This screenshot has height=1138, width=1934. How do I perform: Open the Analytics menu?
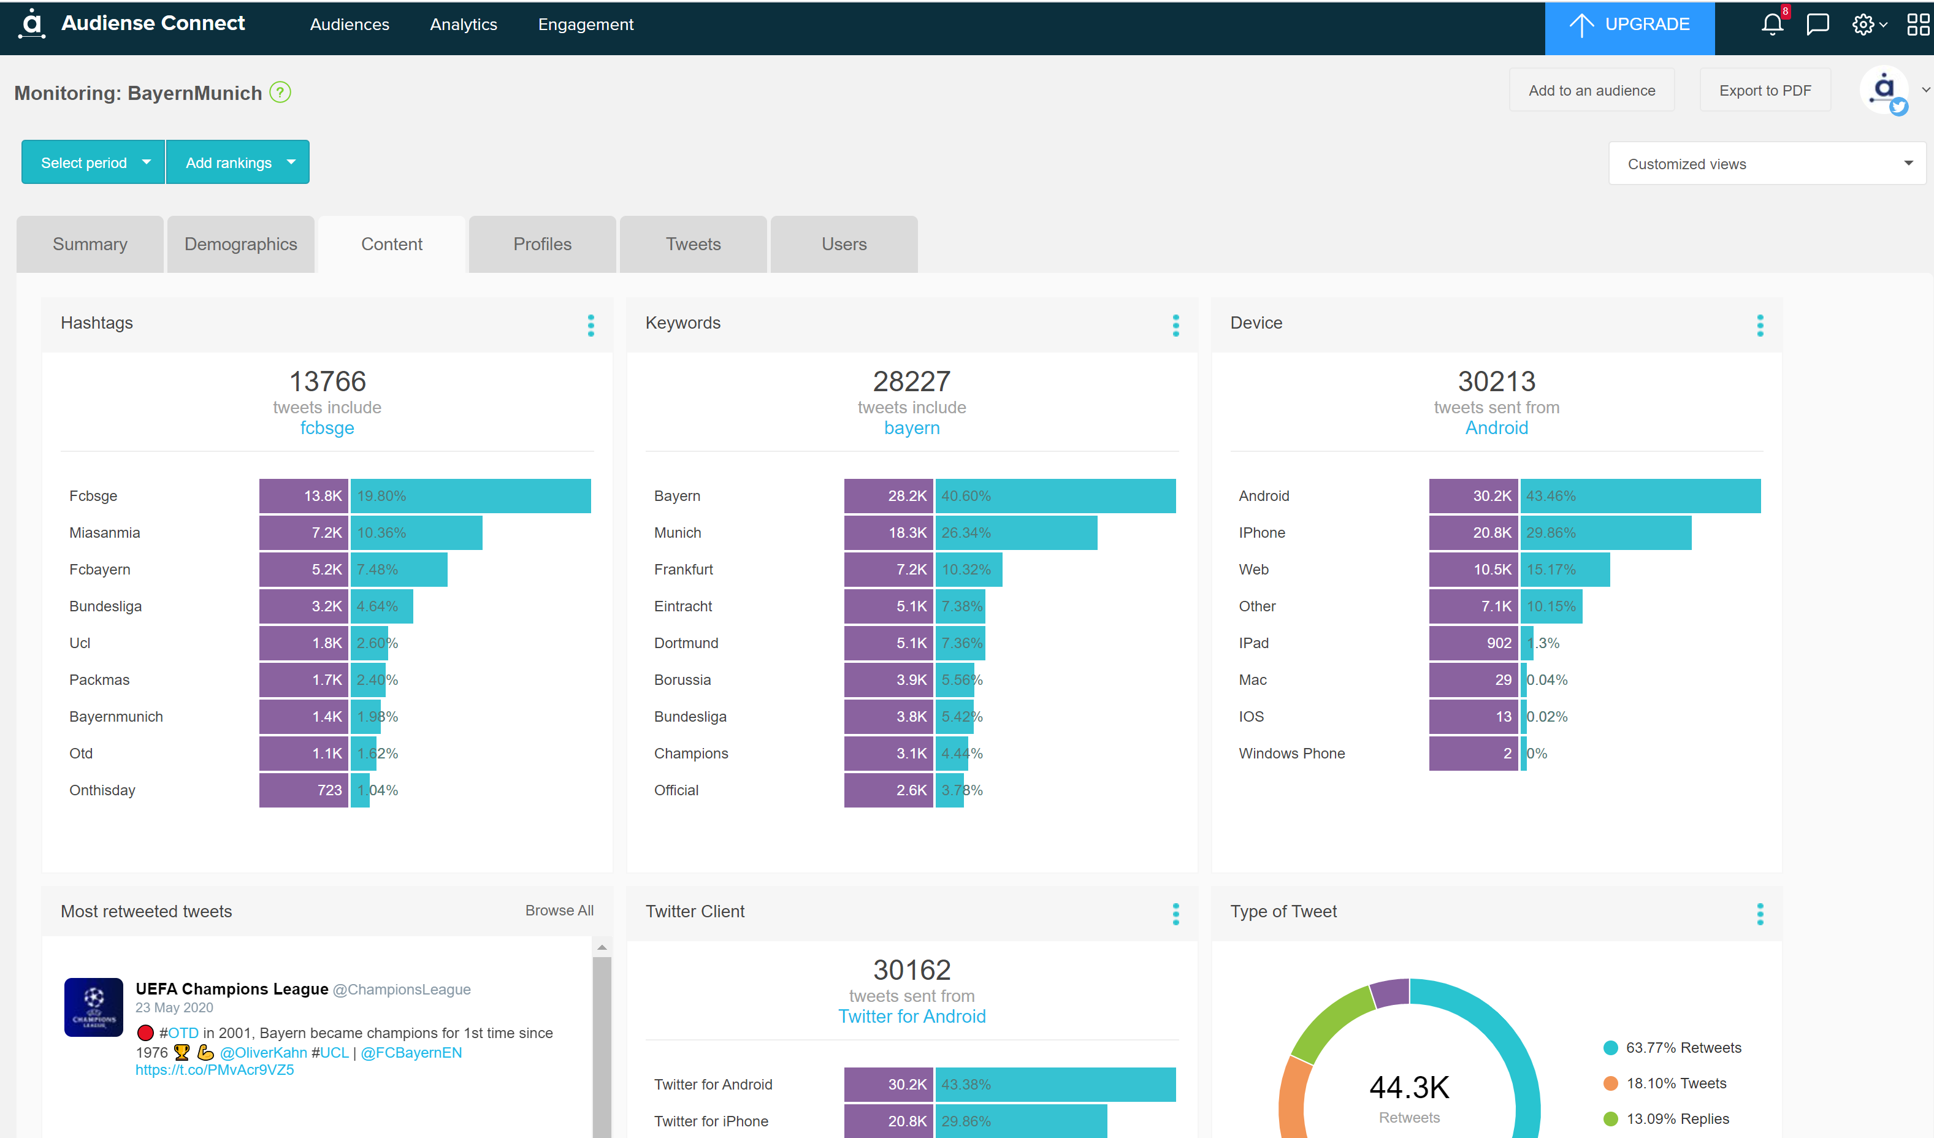click(464, 25)
